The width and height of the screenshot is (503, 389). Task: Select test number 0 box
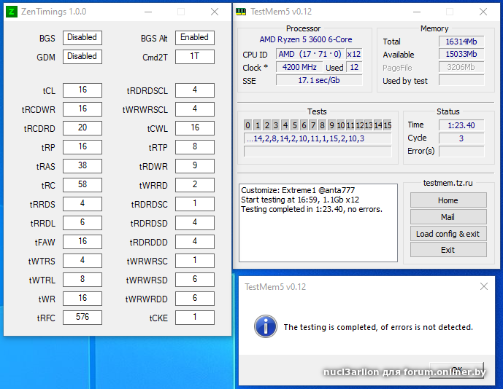(247, 125)
